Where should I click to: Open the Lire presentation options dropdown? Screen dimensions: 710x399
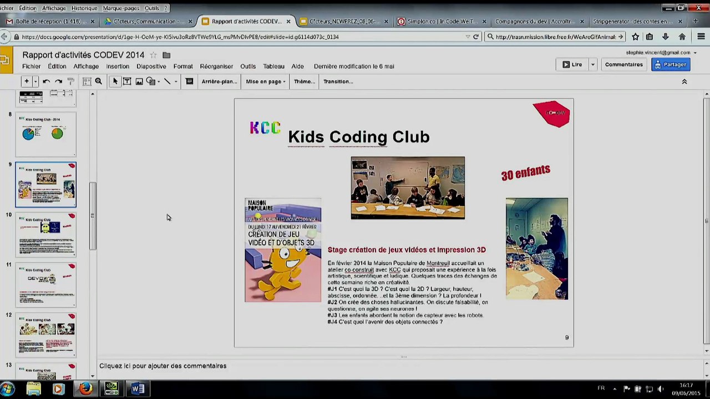coord(592,64)
